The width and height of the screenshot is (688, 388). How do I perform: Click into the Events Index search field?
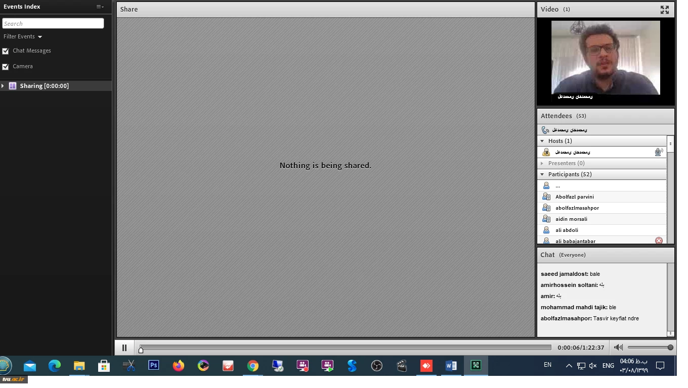tap(53, 24)
